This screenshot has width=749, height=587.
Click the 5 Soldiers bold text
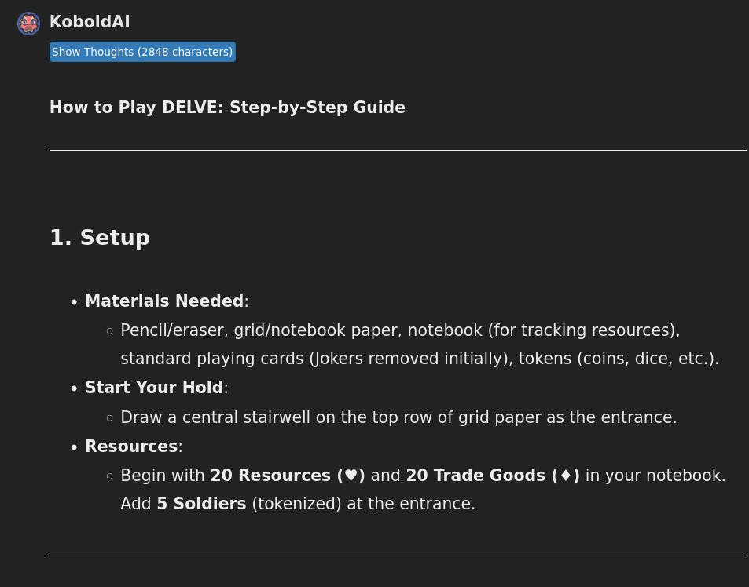[201, 504]
